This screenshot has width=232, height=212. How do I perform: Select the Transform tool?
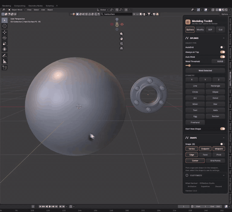[x=5, y=49]
